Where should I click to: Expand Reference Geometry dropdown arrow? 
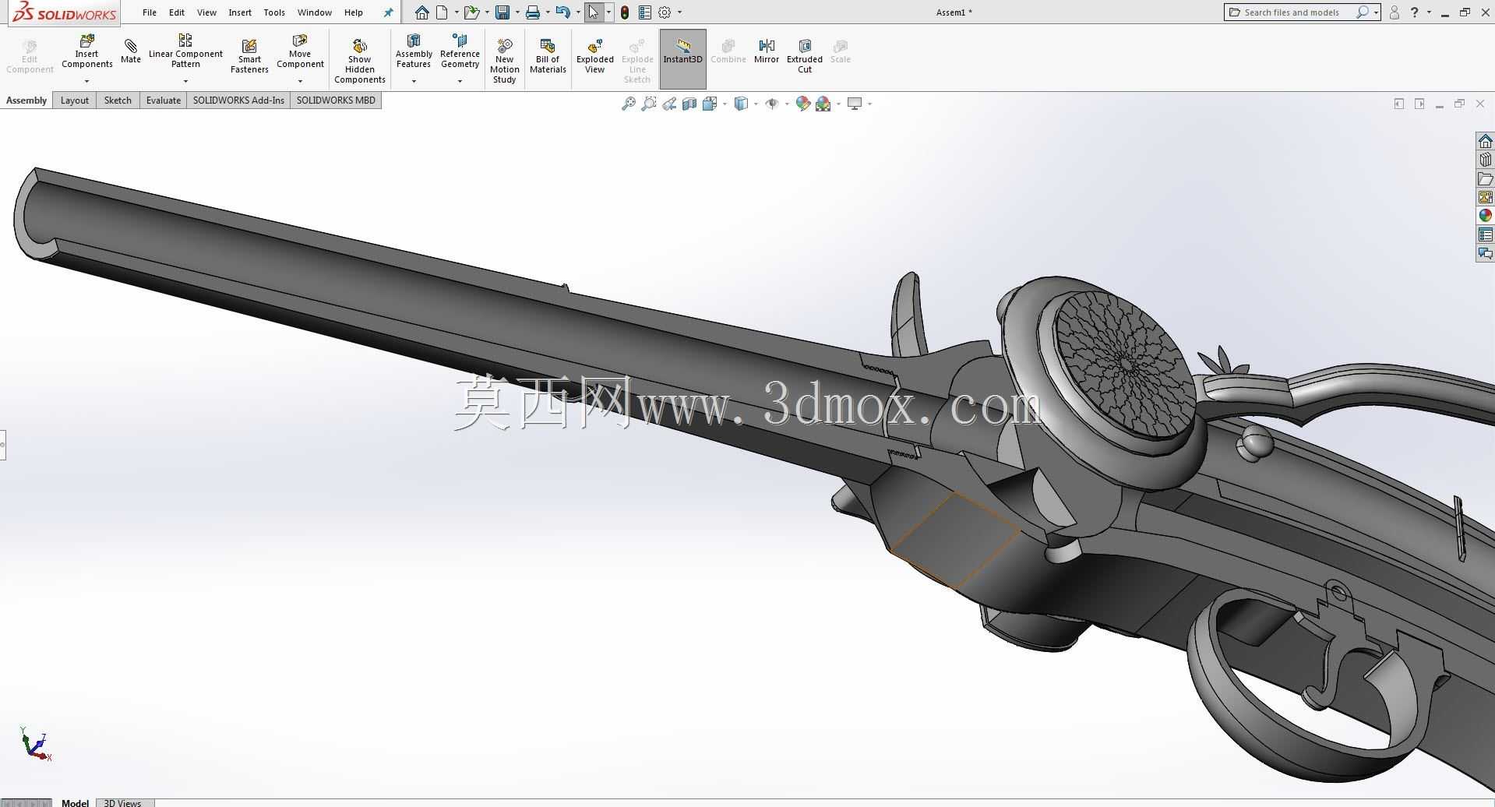pyautogui.click(x=460, y=81)
